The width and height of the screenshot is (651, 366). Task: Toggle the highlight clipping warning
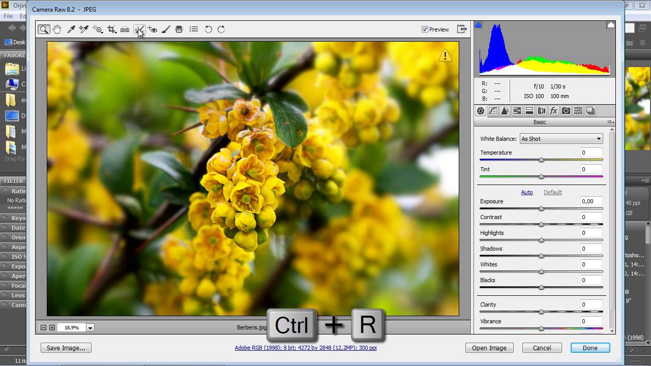point(611,25)
